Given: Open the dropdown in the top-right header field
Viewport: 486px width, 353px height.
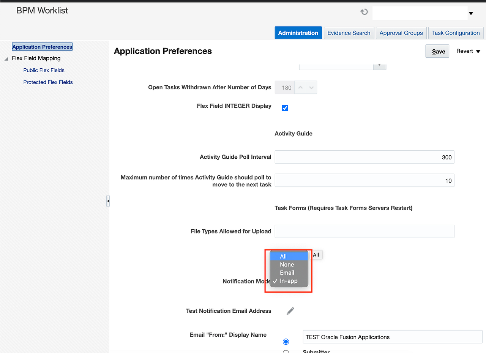Looking at the screenshot, I should pos(471,13).
